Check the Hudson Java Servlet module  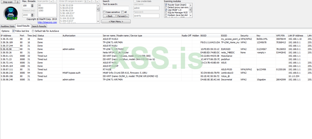(166, 15)
